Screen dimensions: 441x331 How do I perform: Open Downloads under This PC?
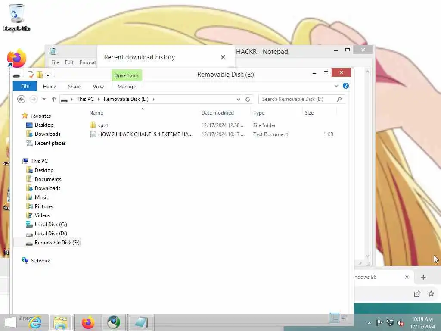47,188
